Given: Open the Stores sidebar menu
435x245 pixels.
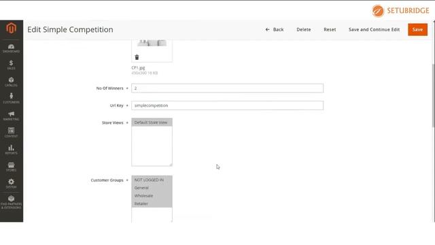Looking at the screenshot, I should click(11, 167).
